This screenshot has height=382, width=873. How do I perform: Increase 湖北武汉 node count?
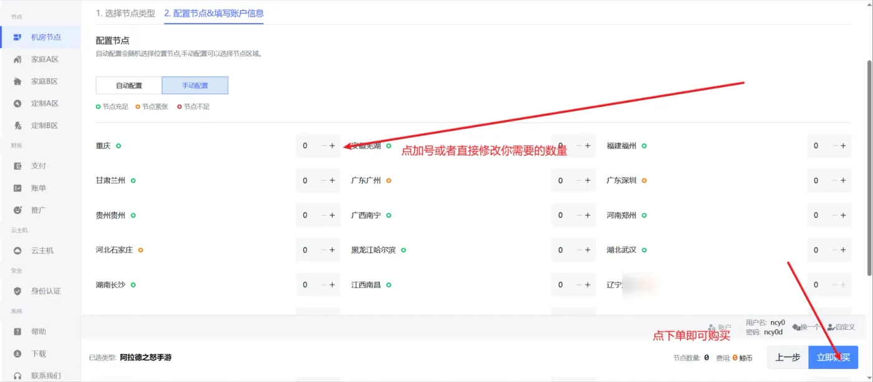tap(843, 250)
